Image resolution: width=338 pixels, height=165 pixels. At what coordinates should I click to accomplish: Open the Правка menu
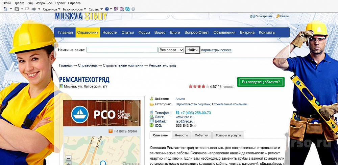tap(19, 3)
